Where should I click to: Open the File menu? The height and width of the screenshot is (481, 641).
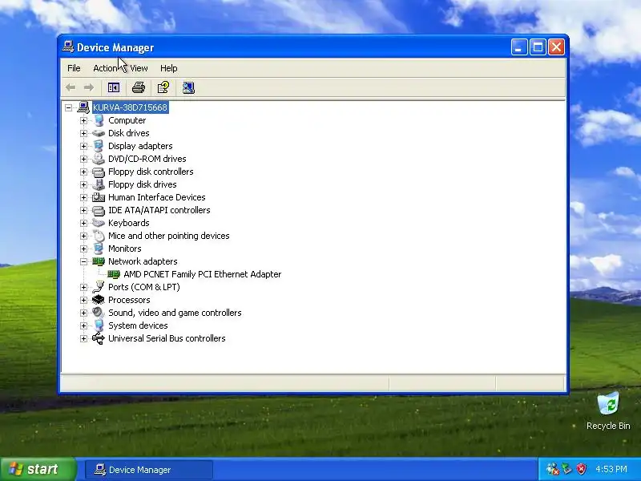[74, 68]
